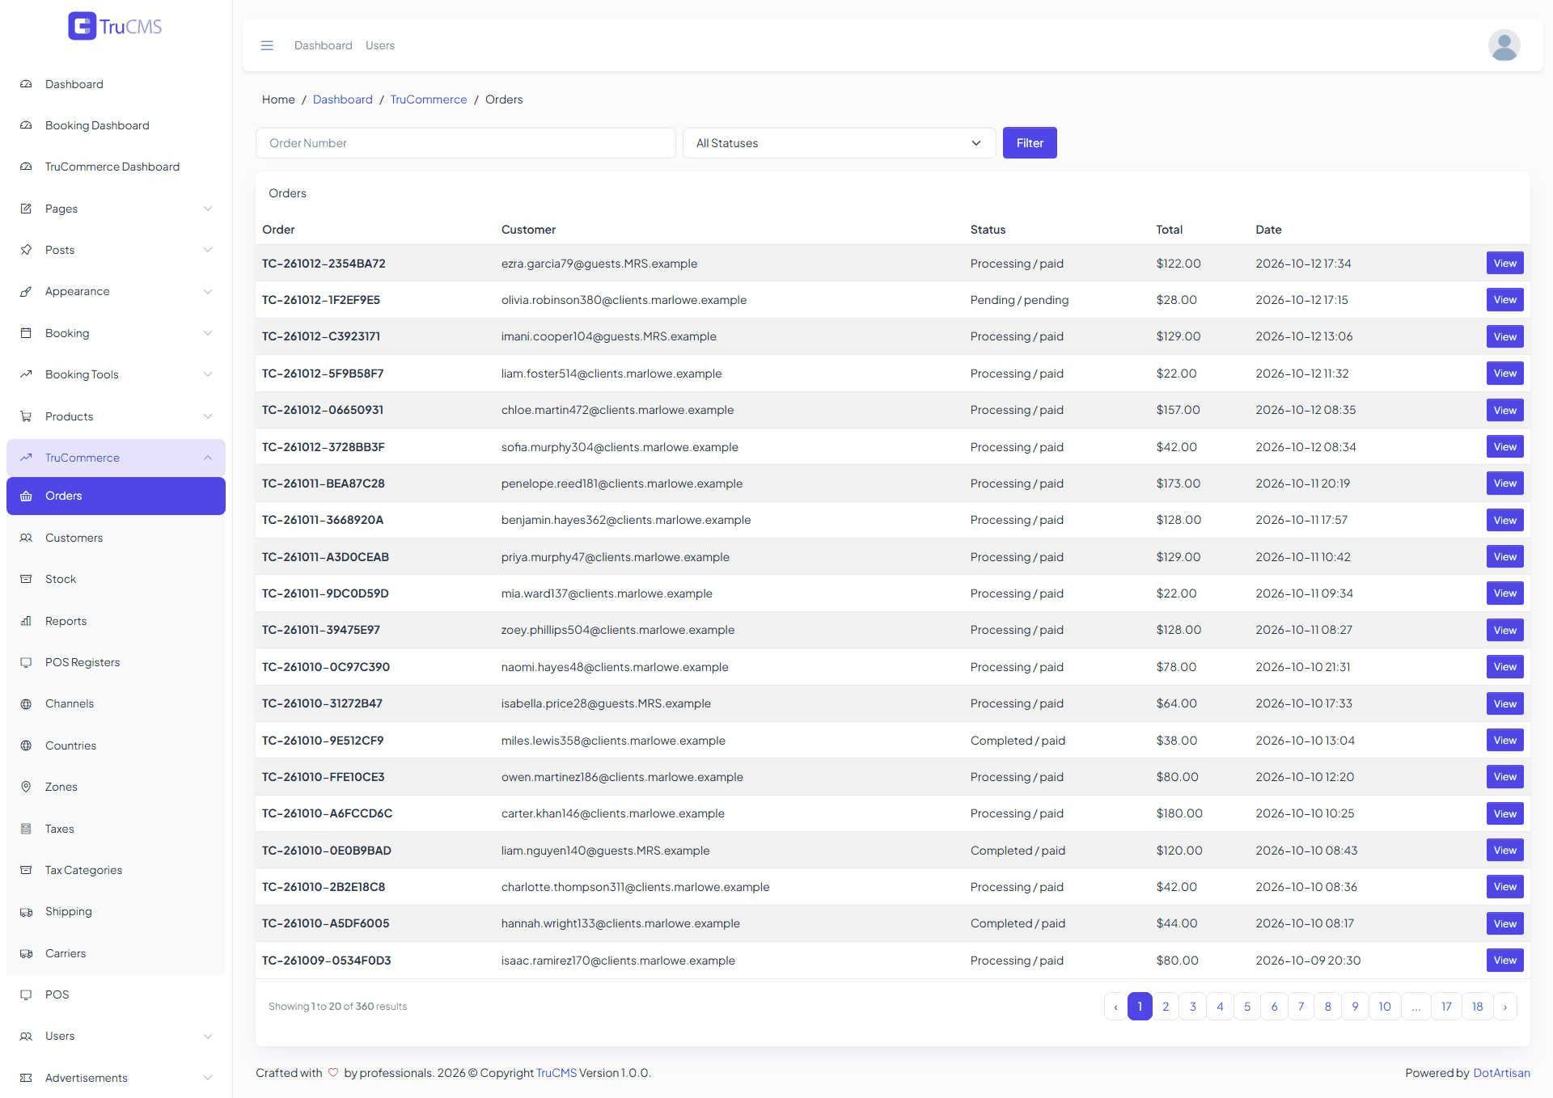Click the Filter button
This screenshot has height=1098, width=1553.
click(x=1029, y=143)
